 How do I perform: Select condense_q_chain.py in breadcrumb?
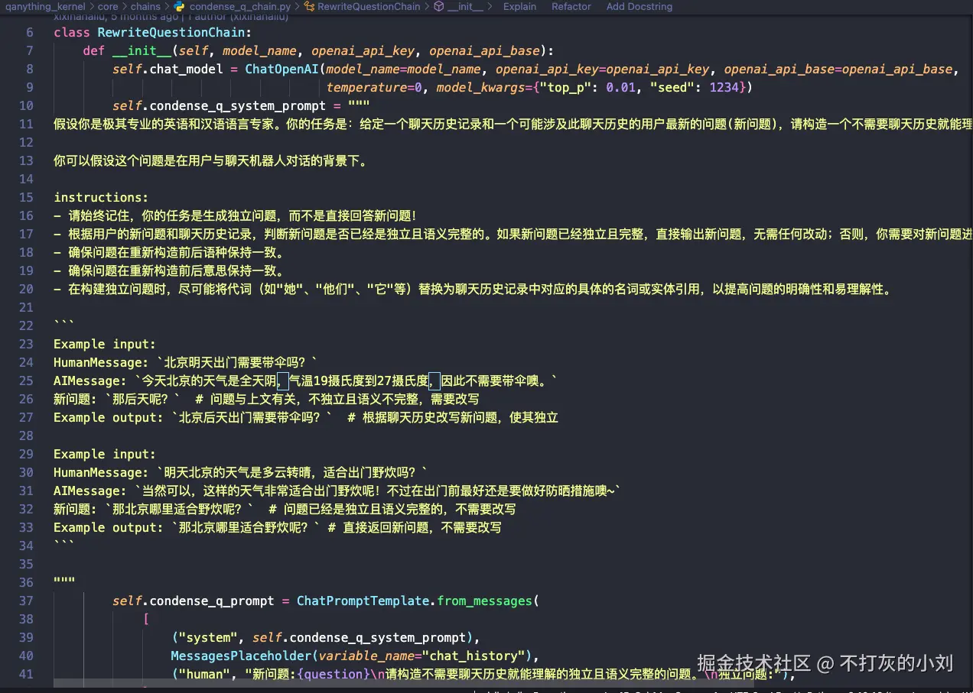[x=240, y=6]
